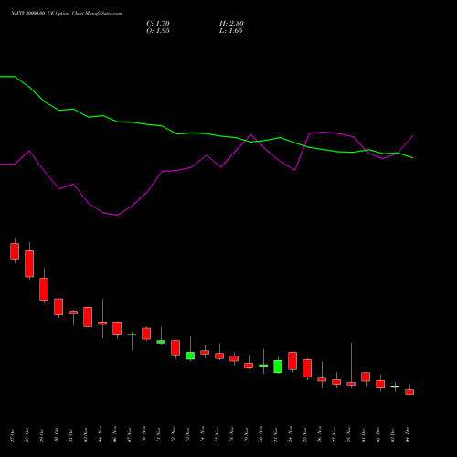Viewport: 457px width, 457px height.
Task: Click the '21 Nov' date label
Action: (x=276, y=434)
